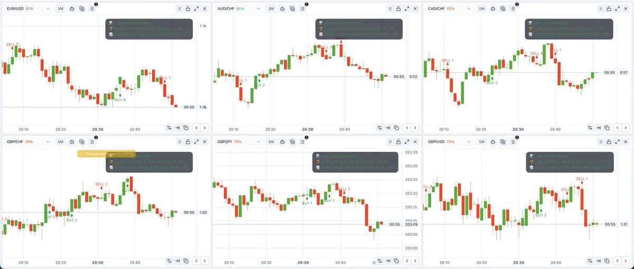
Task: Open the list menu on GBP/CHF chart
Action: (92, 142)
